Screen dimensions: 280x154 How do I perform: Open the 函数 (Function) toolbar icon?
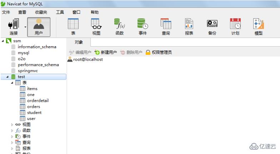119,27
